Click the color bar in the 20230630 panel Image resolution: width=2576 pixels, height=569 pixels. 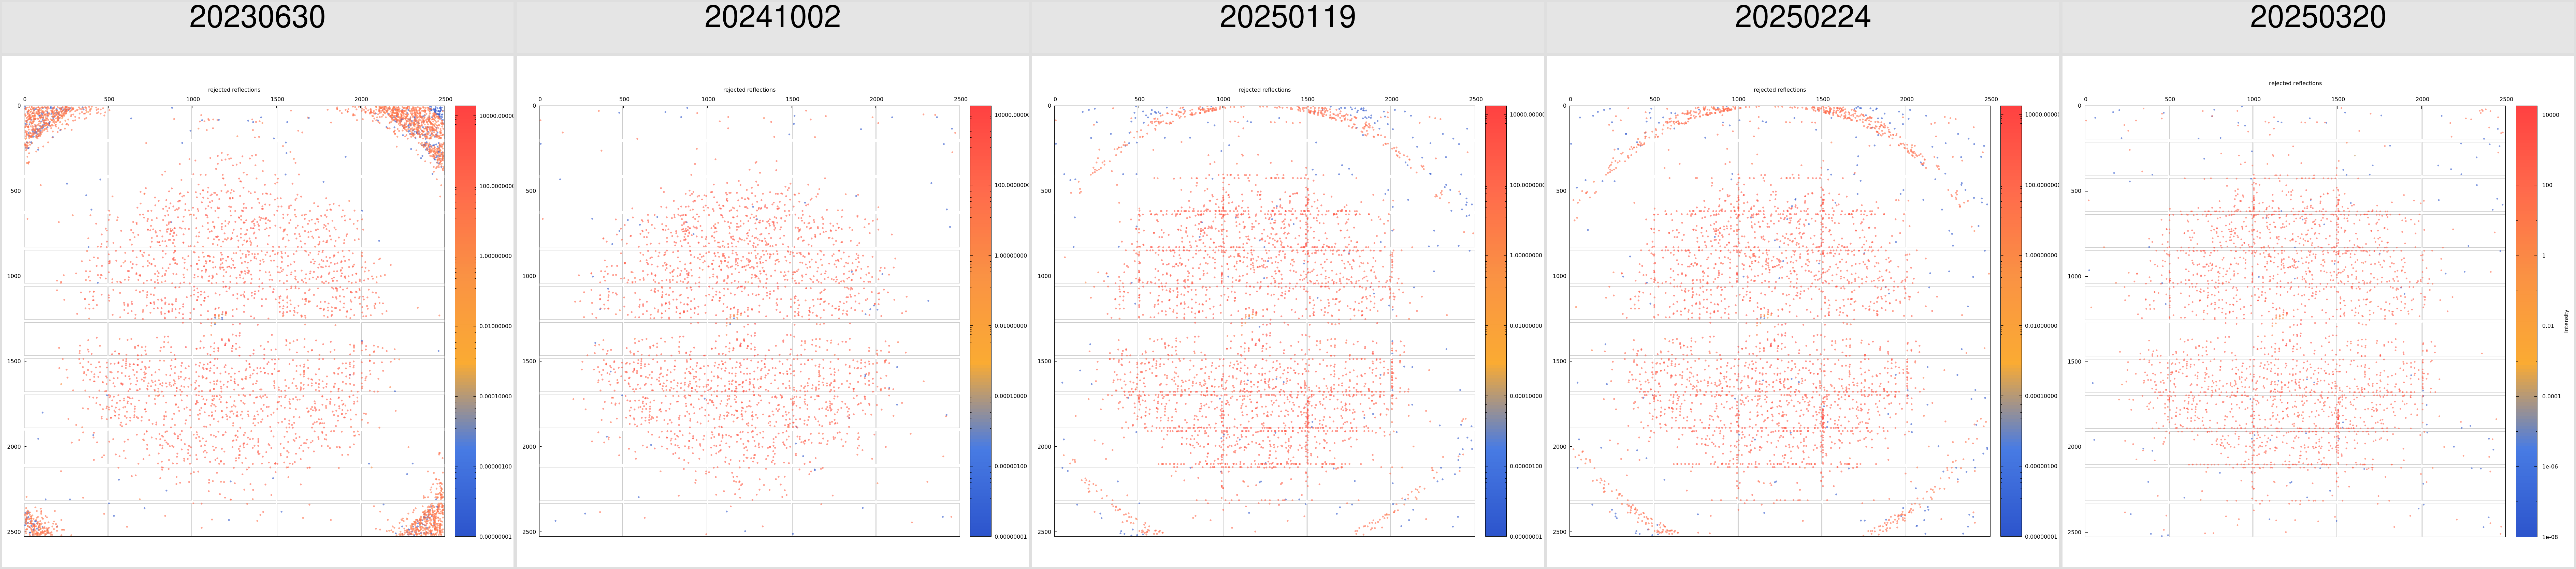tap(465, 321)
